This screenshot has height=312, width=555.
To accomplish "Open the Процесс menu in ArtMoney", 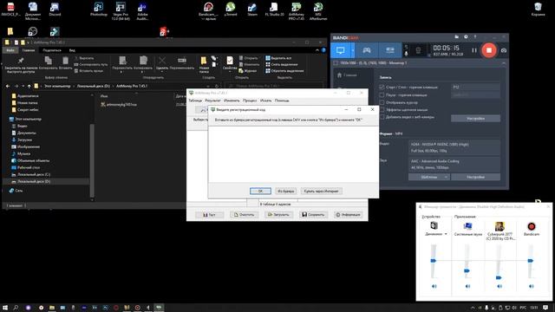I will point(250,101).
